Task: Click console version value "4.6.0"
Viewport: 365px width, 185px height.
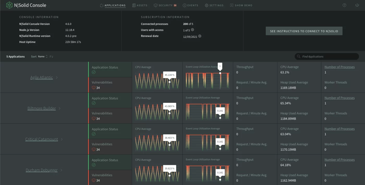Action: (68, 24)
